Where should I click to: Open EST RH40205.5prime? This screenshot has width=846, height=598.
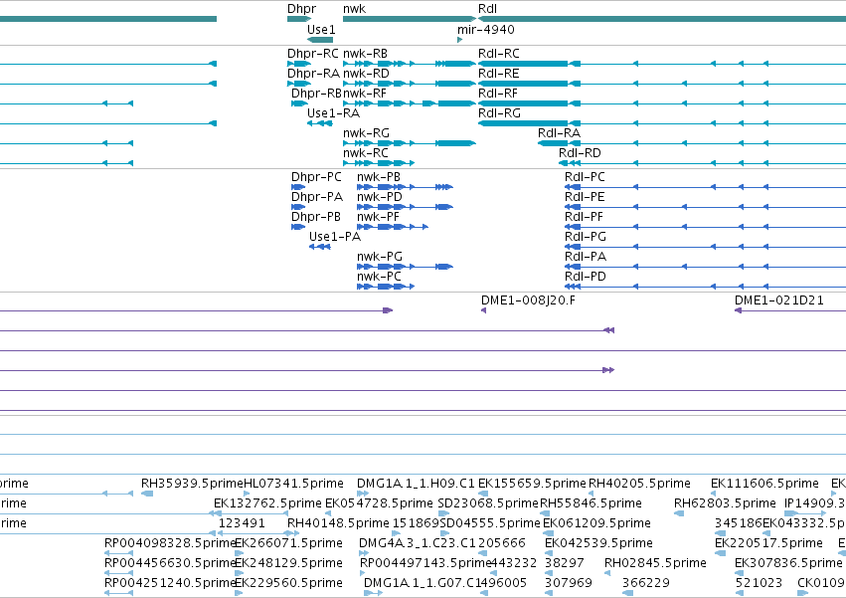click(x=639, y=484)
